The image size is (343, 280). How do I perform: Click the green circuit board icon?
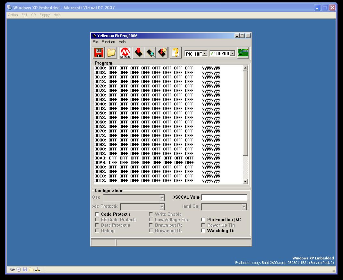click(243, 53)
